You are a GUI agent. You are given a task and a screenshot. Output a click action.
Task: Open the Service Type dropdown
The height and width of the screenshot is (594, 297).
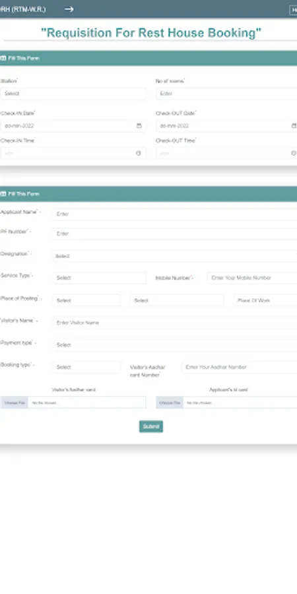click(x=99, y=278)
